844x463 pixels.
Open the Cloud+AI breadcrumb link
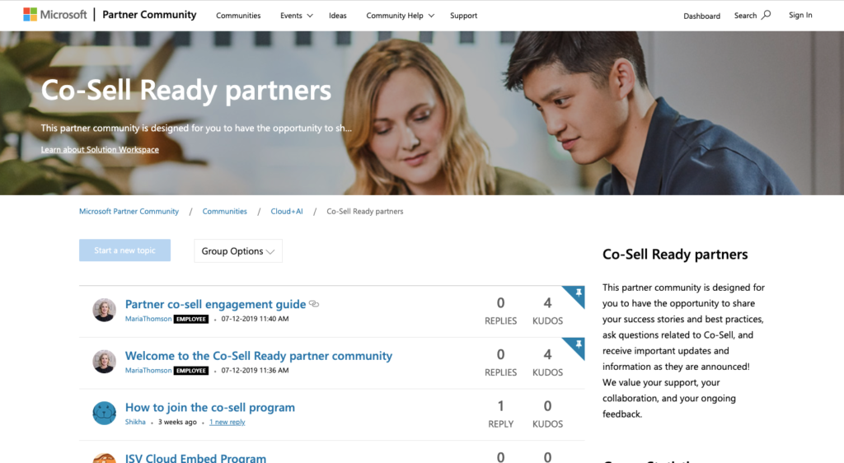(x=286, y=212)
